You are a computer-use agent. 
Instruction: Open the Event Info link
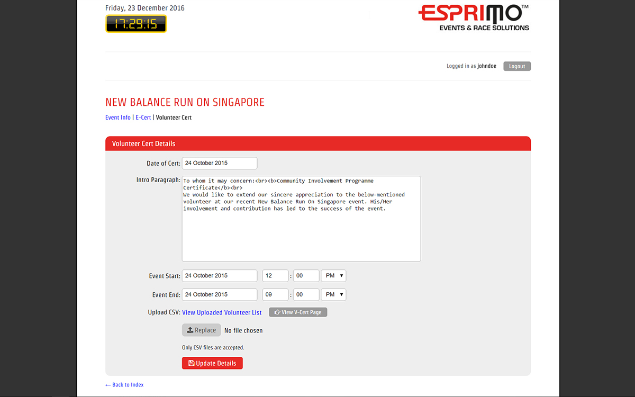pyautogui.click(x=118, y=118)
